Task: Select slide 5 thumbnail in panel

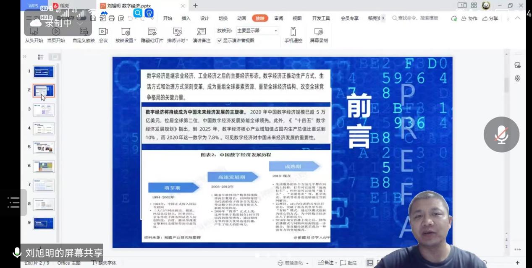Action: click(x=44, y=147)
